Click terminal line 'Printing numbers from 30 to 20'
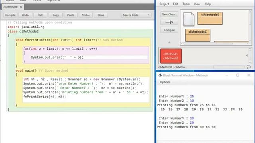Screen dimensions: 255x143 pyautogui.click(x=186, y=127)
